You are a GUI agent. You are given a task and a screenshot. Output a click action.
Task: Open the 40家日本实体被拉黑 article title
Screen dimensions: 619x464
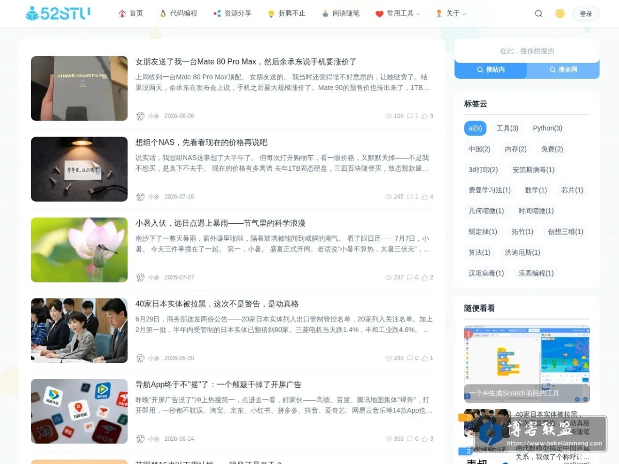217,304
